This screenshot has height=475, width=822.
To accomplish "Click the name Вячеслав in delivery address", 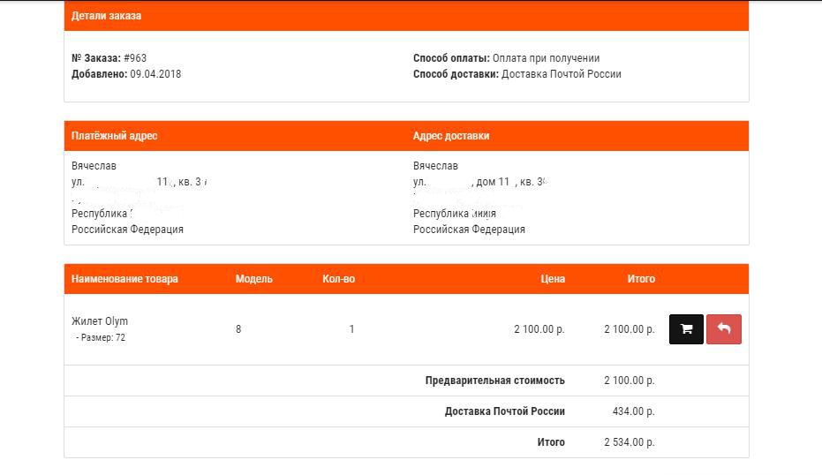I will [x=435, y=166].
